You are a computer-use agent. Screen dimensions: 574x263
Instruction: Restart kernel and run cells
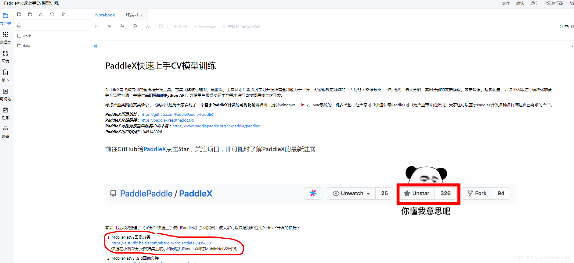pos(122,27)
